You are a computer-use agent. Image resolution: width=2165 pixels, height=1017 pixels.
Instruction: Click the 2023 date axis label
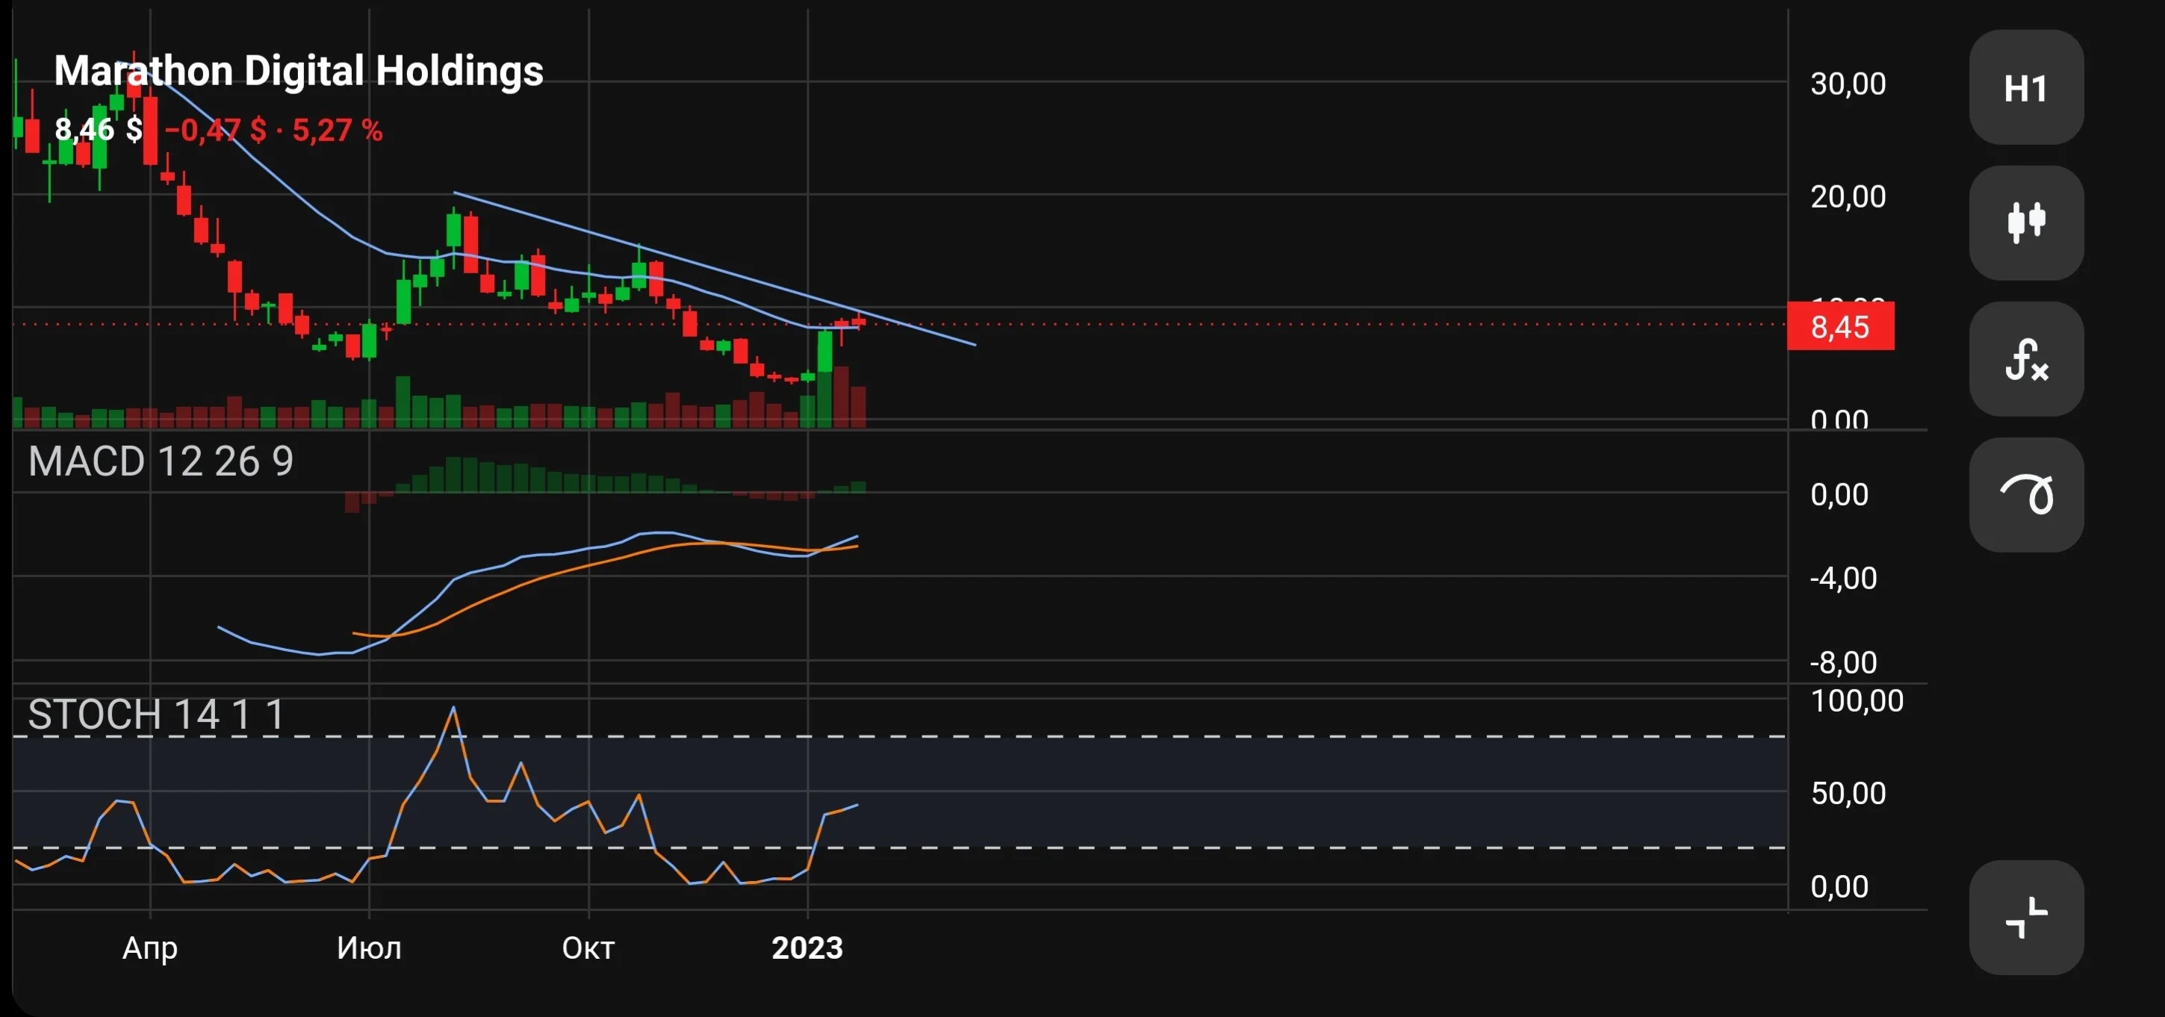pyautogui.click(x=807, y=948)
